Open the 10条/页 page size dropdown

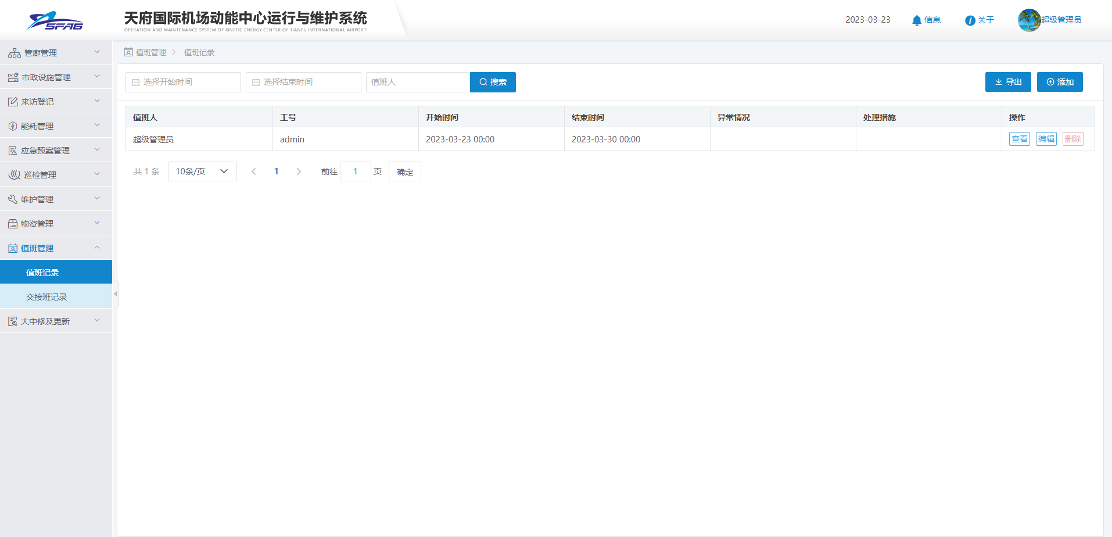coord(202,171)
